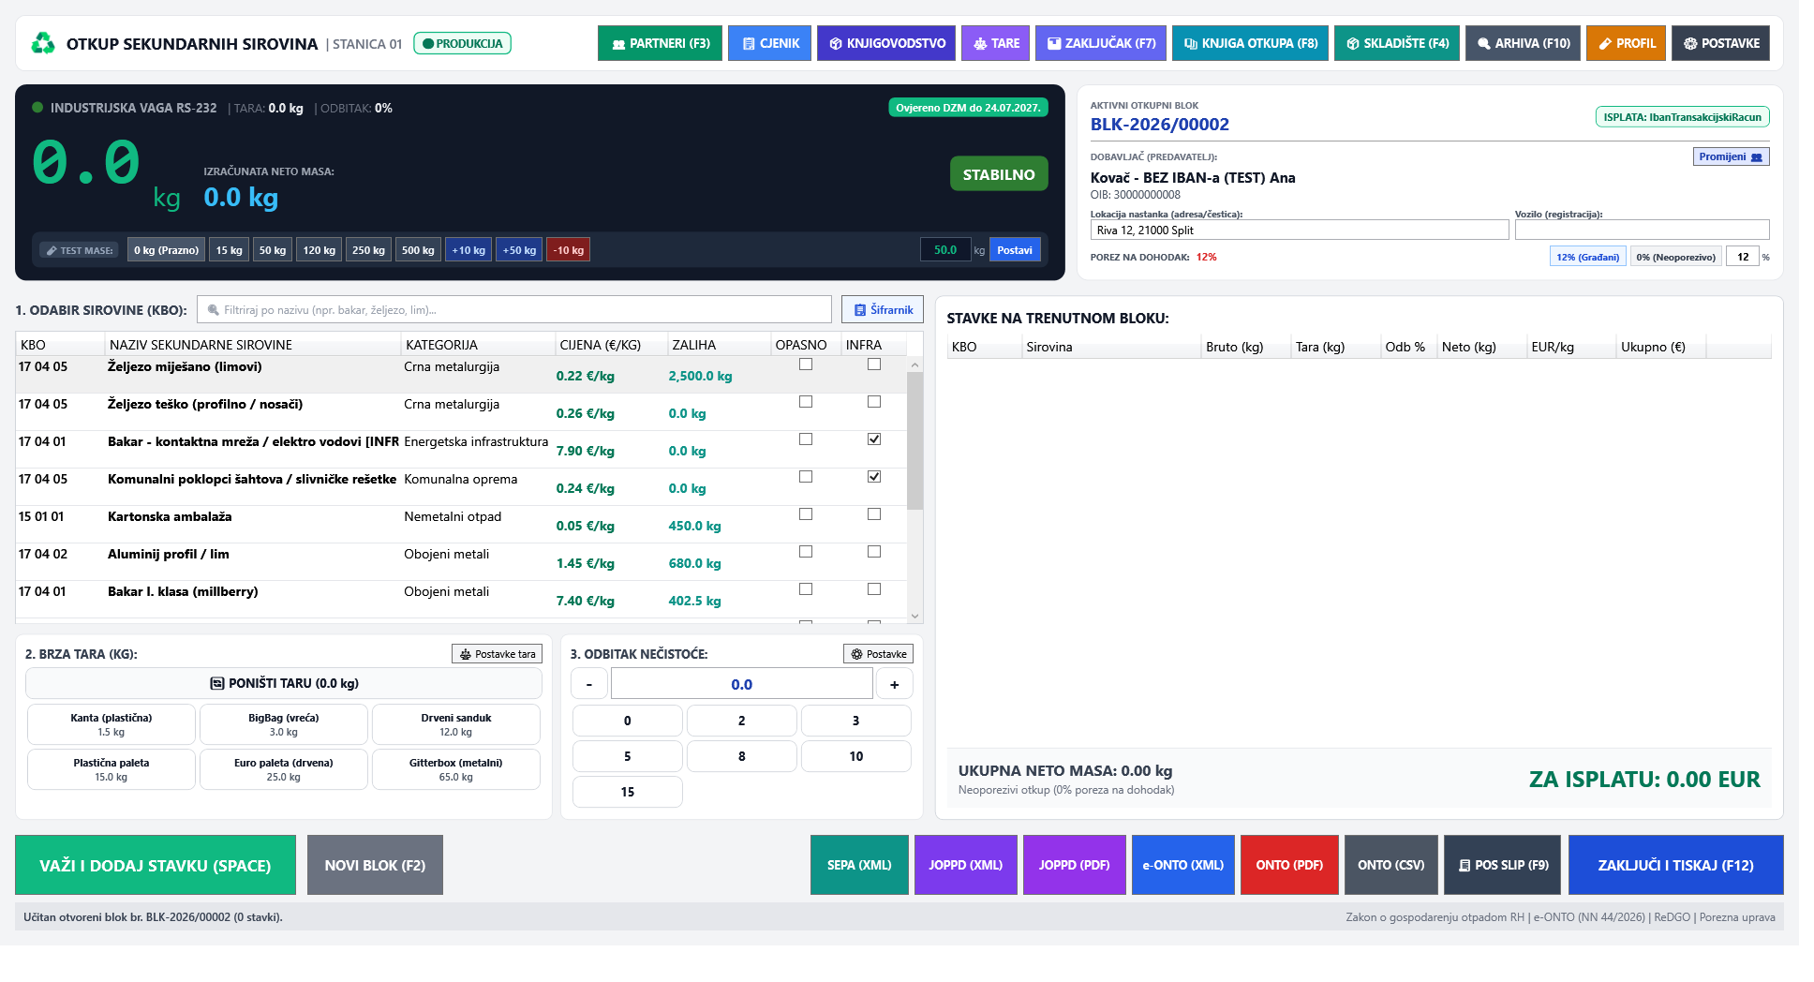Viewport: 1814px width, 982px height.
Task: Select the 12% (Građani) tax option
Action: tap(1587, 257)
